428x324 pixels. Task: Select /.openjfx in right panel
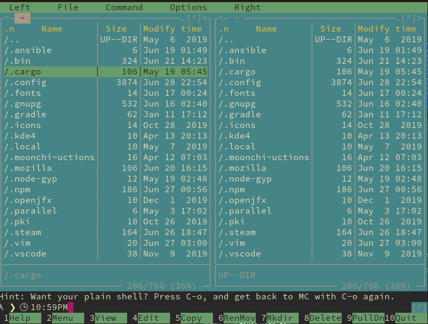pos(320,200)
